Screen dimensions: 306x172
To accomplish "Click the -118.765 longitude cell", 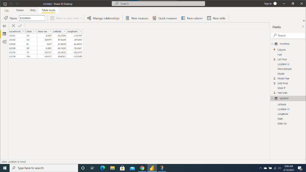I will point(75,36).
